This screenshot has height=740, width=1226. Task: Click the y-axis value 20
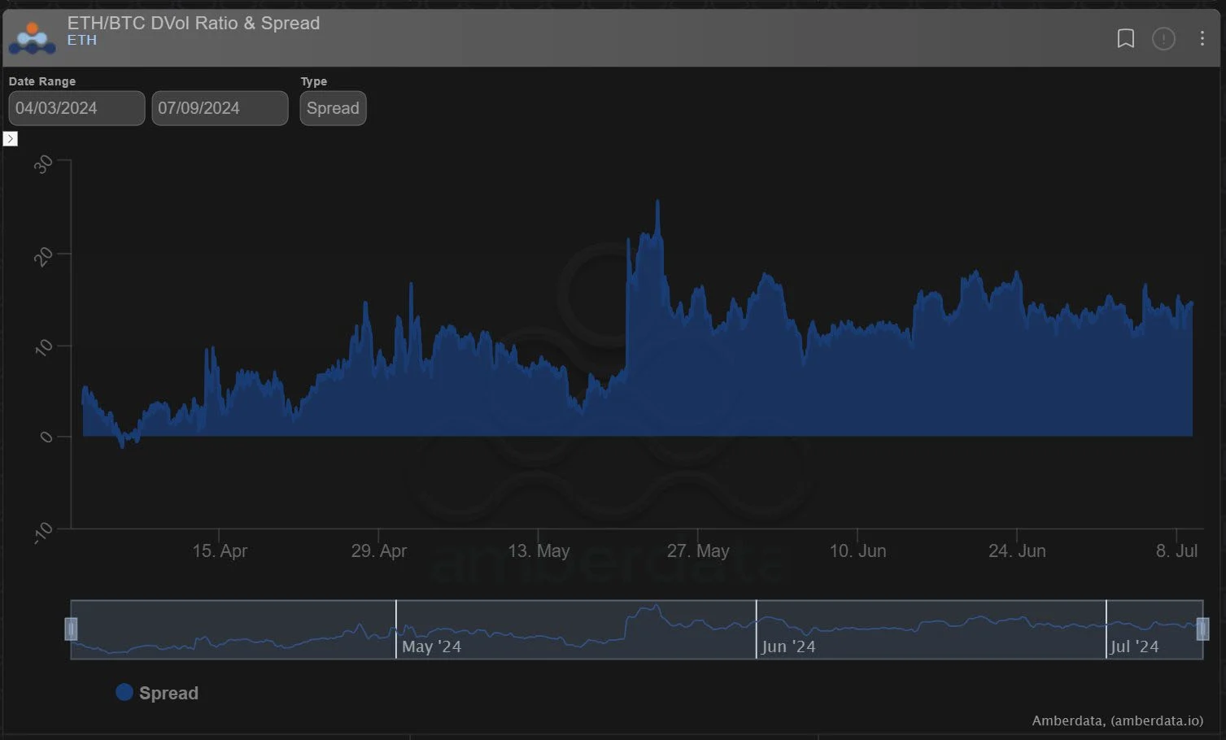click(43, 257)
